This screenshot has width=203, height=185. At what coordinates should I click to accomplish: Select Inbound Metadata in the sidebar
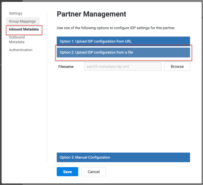(x=24, y=29)
